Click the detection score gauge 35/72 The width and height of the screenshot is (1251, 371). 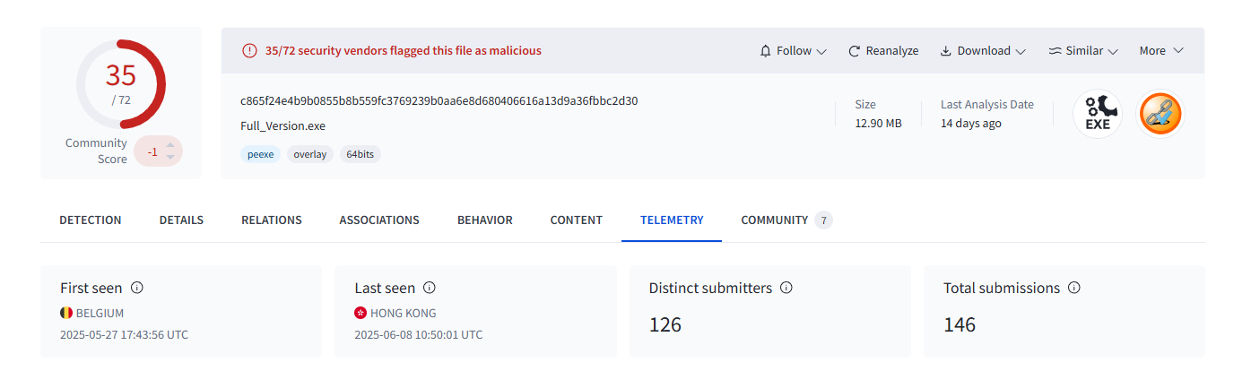(121, 82)
